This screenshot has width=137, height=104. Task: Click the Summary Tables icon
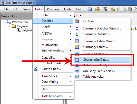click(77, 47)
